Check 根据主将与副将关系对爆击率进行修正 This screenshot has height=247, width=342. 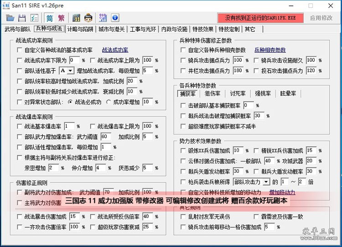[x=20, y=157]
